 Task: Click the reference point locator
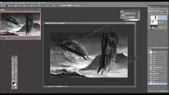click(7, 6)
